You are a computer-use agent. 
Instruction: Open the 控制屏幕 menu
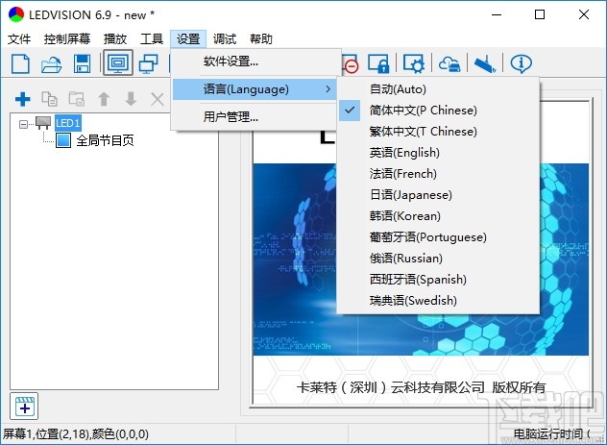pyautogui.click(x=67, y=38)
